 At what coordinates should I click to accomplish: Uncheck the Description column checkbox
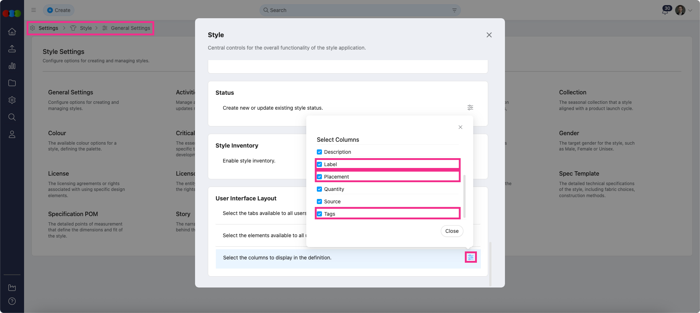[319, 152]
